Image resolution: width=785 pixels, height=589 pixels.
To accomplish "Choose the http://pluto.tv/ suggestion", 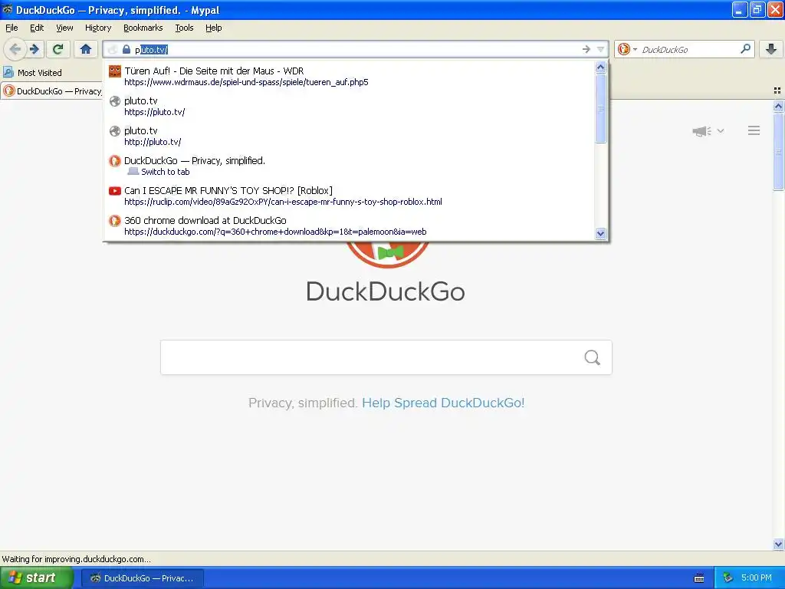I will pos(350,136).
